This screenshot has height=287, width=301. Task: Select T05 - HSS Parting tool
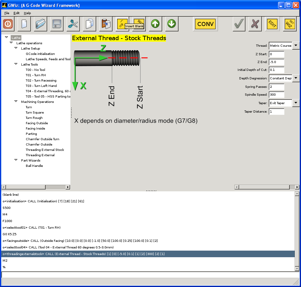pyautogui.click(x=48, y=97)
